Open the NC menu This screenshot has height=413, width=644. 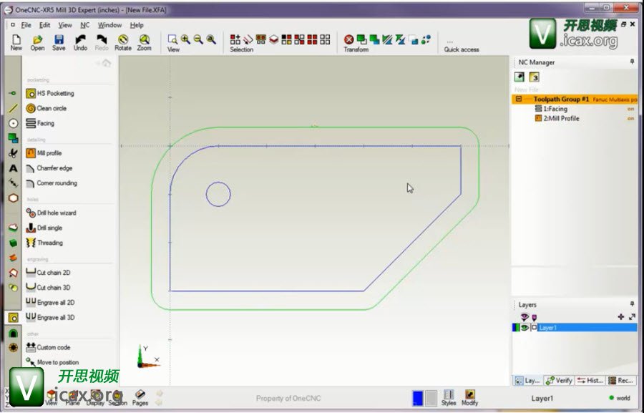tap(84, 25)
